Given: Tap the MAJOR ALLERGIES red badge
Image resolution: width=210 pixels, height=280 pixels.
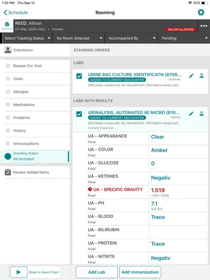Looking at the screenshot, I should click(x=181, y=30).
